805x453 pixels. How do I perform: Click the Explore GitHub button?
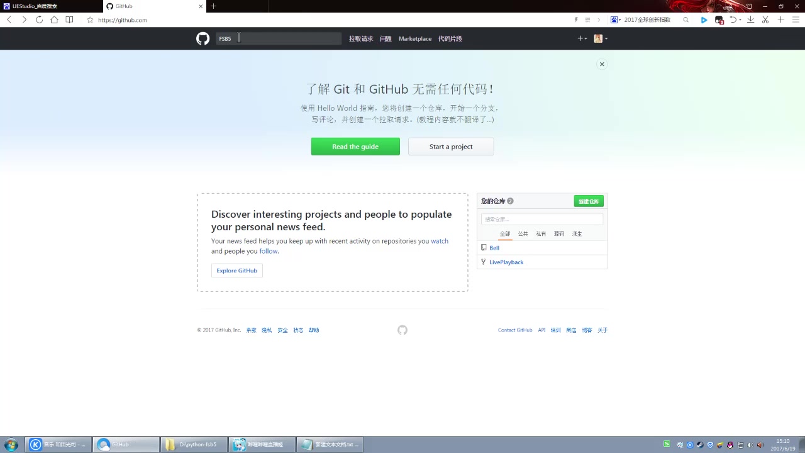(x=237, y=271)
